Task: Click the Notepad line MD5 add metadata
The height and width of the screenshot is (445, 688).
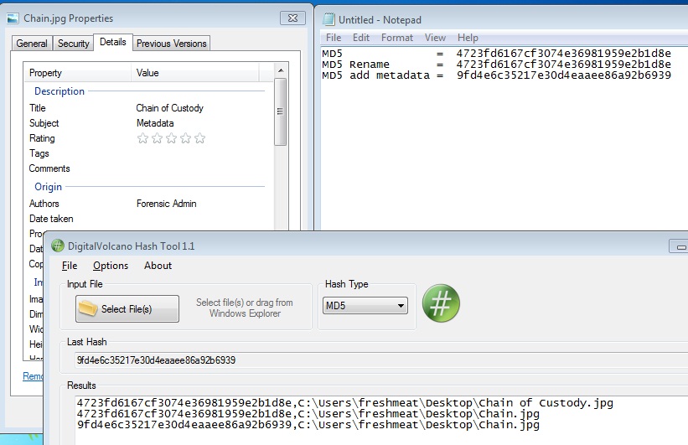Action: click(496, 75)
